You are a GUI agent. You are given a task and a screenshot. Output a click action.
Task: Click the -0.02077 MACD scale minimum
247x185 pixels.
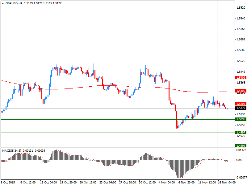pos(241,178)
